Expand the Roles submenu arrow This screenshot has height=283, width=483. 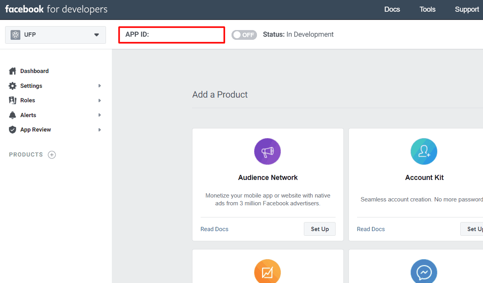[x=100, y=100]
